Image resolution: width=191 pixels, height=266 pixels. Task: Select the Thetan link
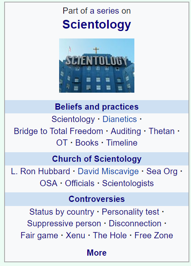pos(162,131)
